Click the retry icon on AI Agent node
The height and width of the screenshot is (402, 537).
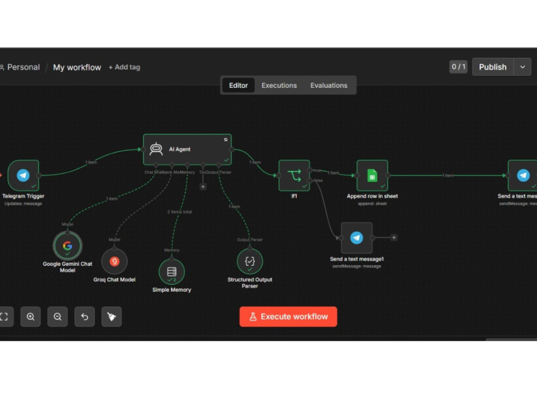coord(226,139)
